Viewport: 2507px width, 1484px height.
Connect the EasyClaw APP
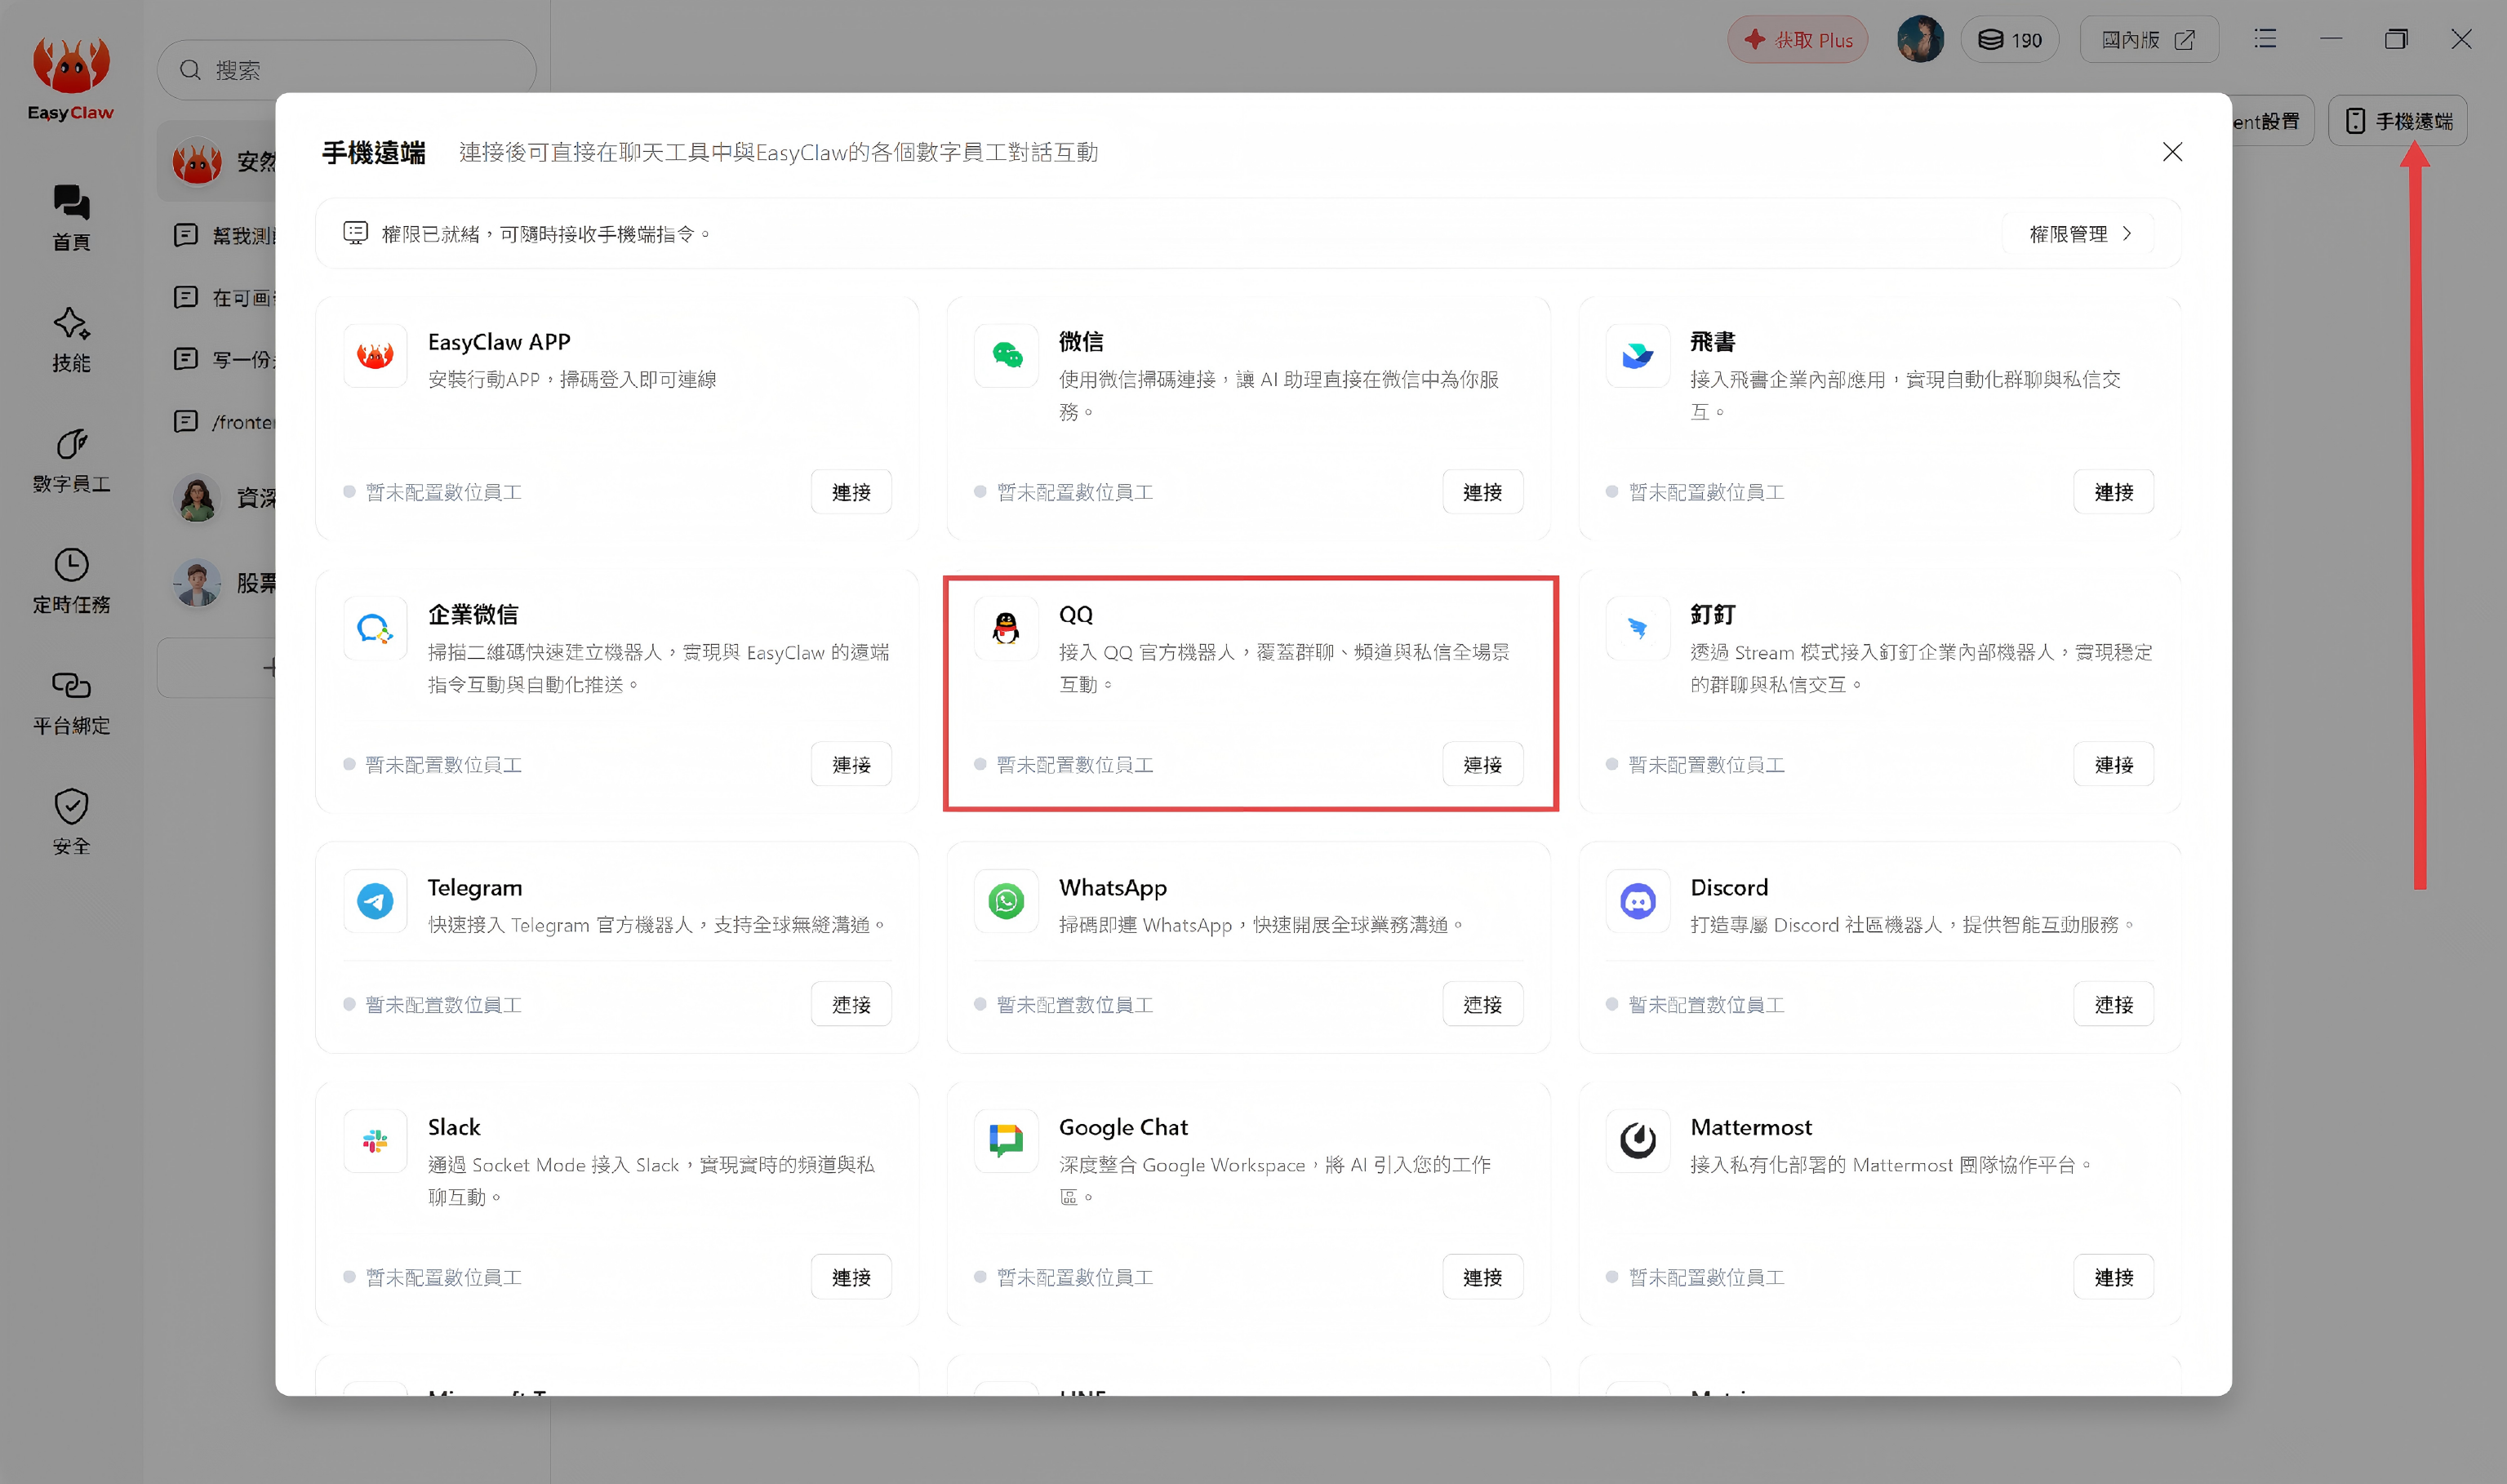(x=851, y=492)
